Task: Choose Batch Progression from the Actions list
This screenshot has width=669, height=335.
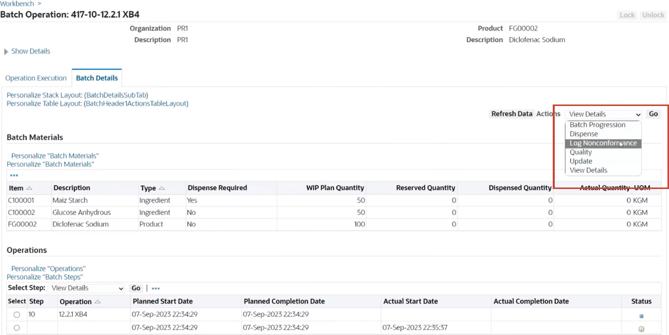Action: pyautogui.click(x=603, y=125)
